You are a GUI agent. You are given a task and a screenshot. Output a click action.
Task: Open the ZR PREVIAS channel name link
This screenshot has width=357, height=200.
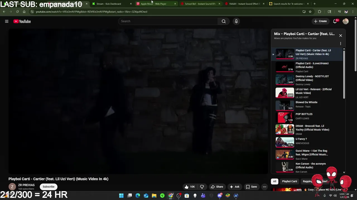tap(26, 185)
